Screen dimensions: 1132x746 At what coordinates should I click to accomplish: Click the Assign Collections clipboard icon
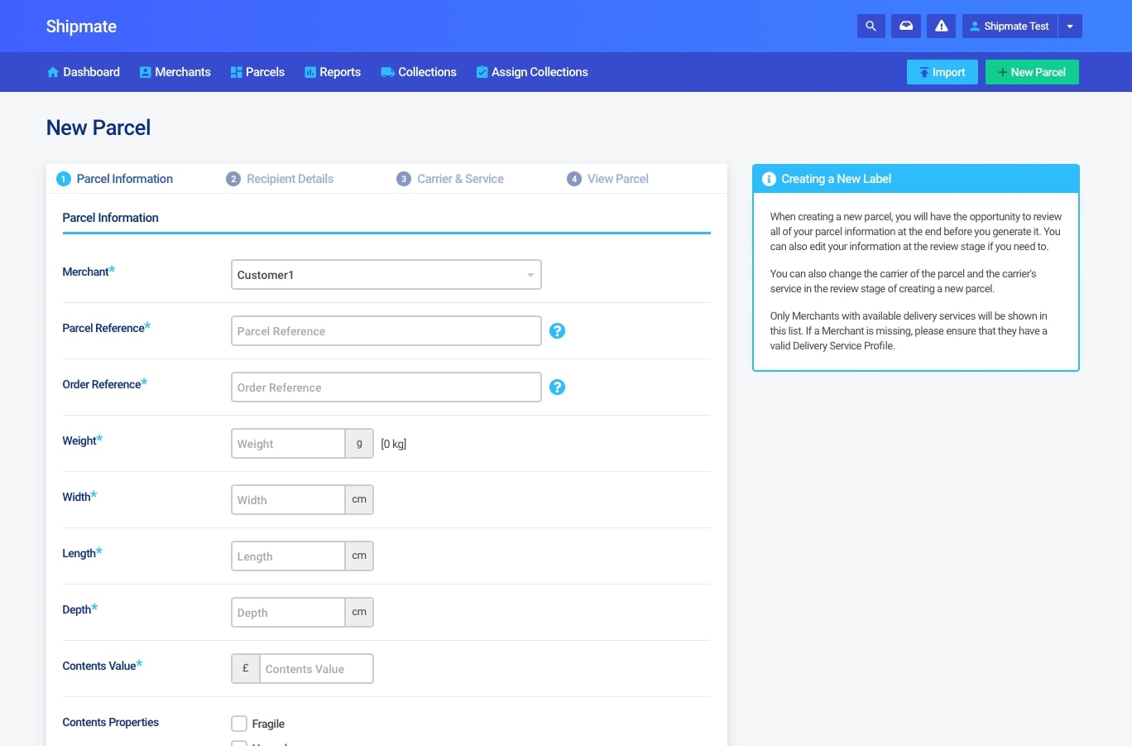pos(482,72)
